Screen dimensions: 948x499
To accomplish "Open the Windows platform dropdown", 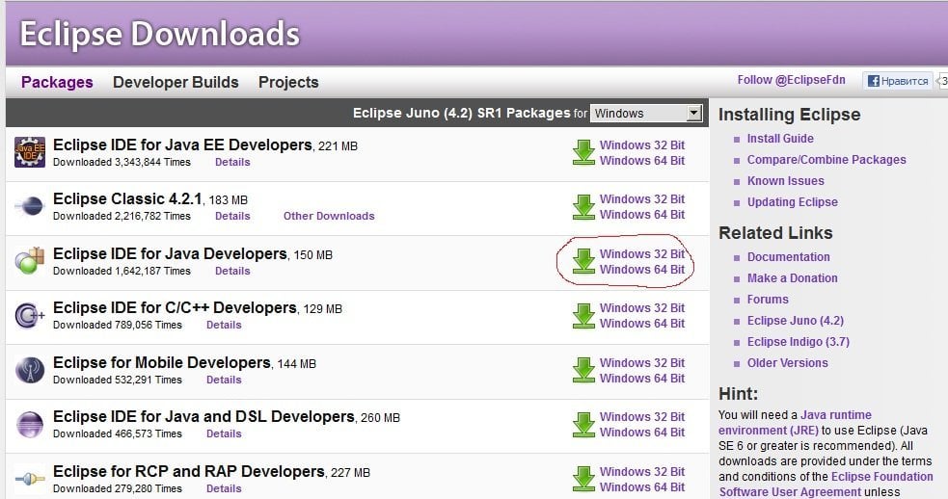I will click(x=646, y=113).
